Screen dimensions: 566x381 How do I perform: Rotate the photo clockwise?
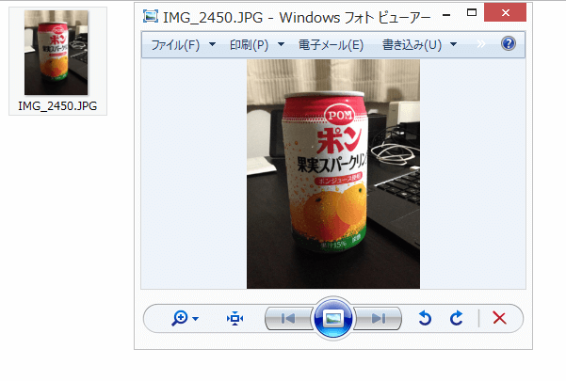(x=456, y=318)
